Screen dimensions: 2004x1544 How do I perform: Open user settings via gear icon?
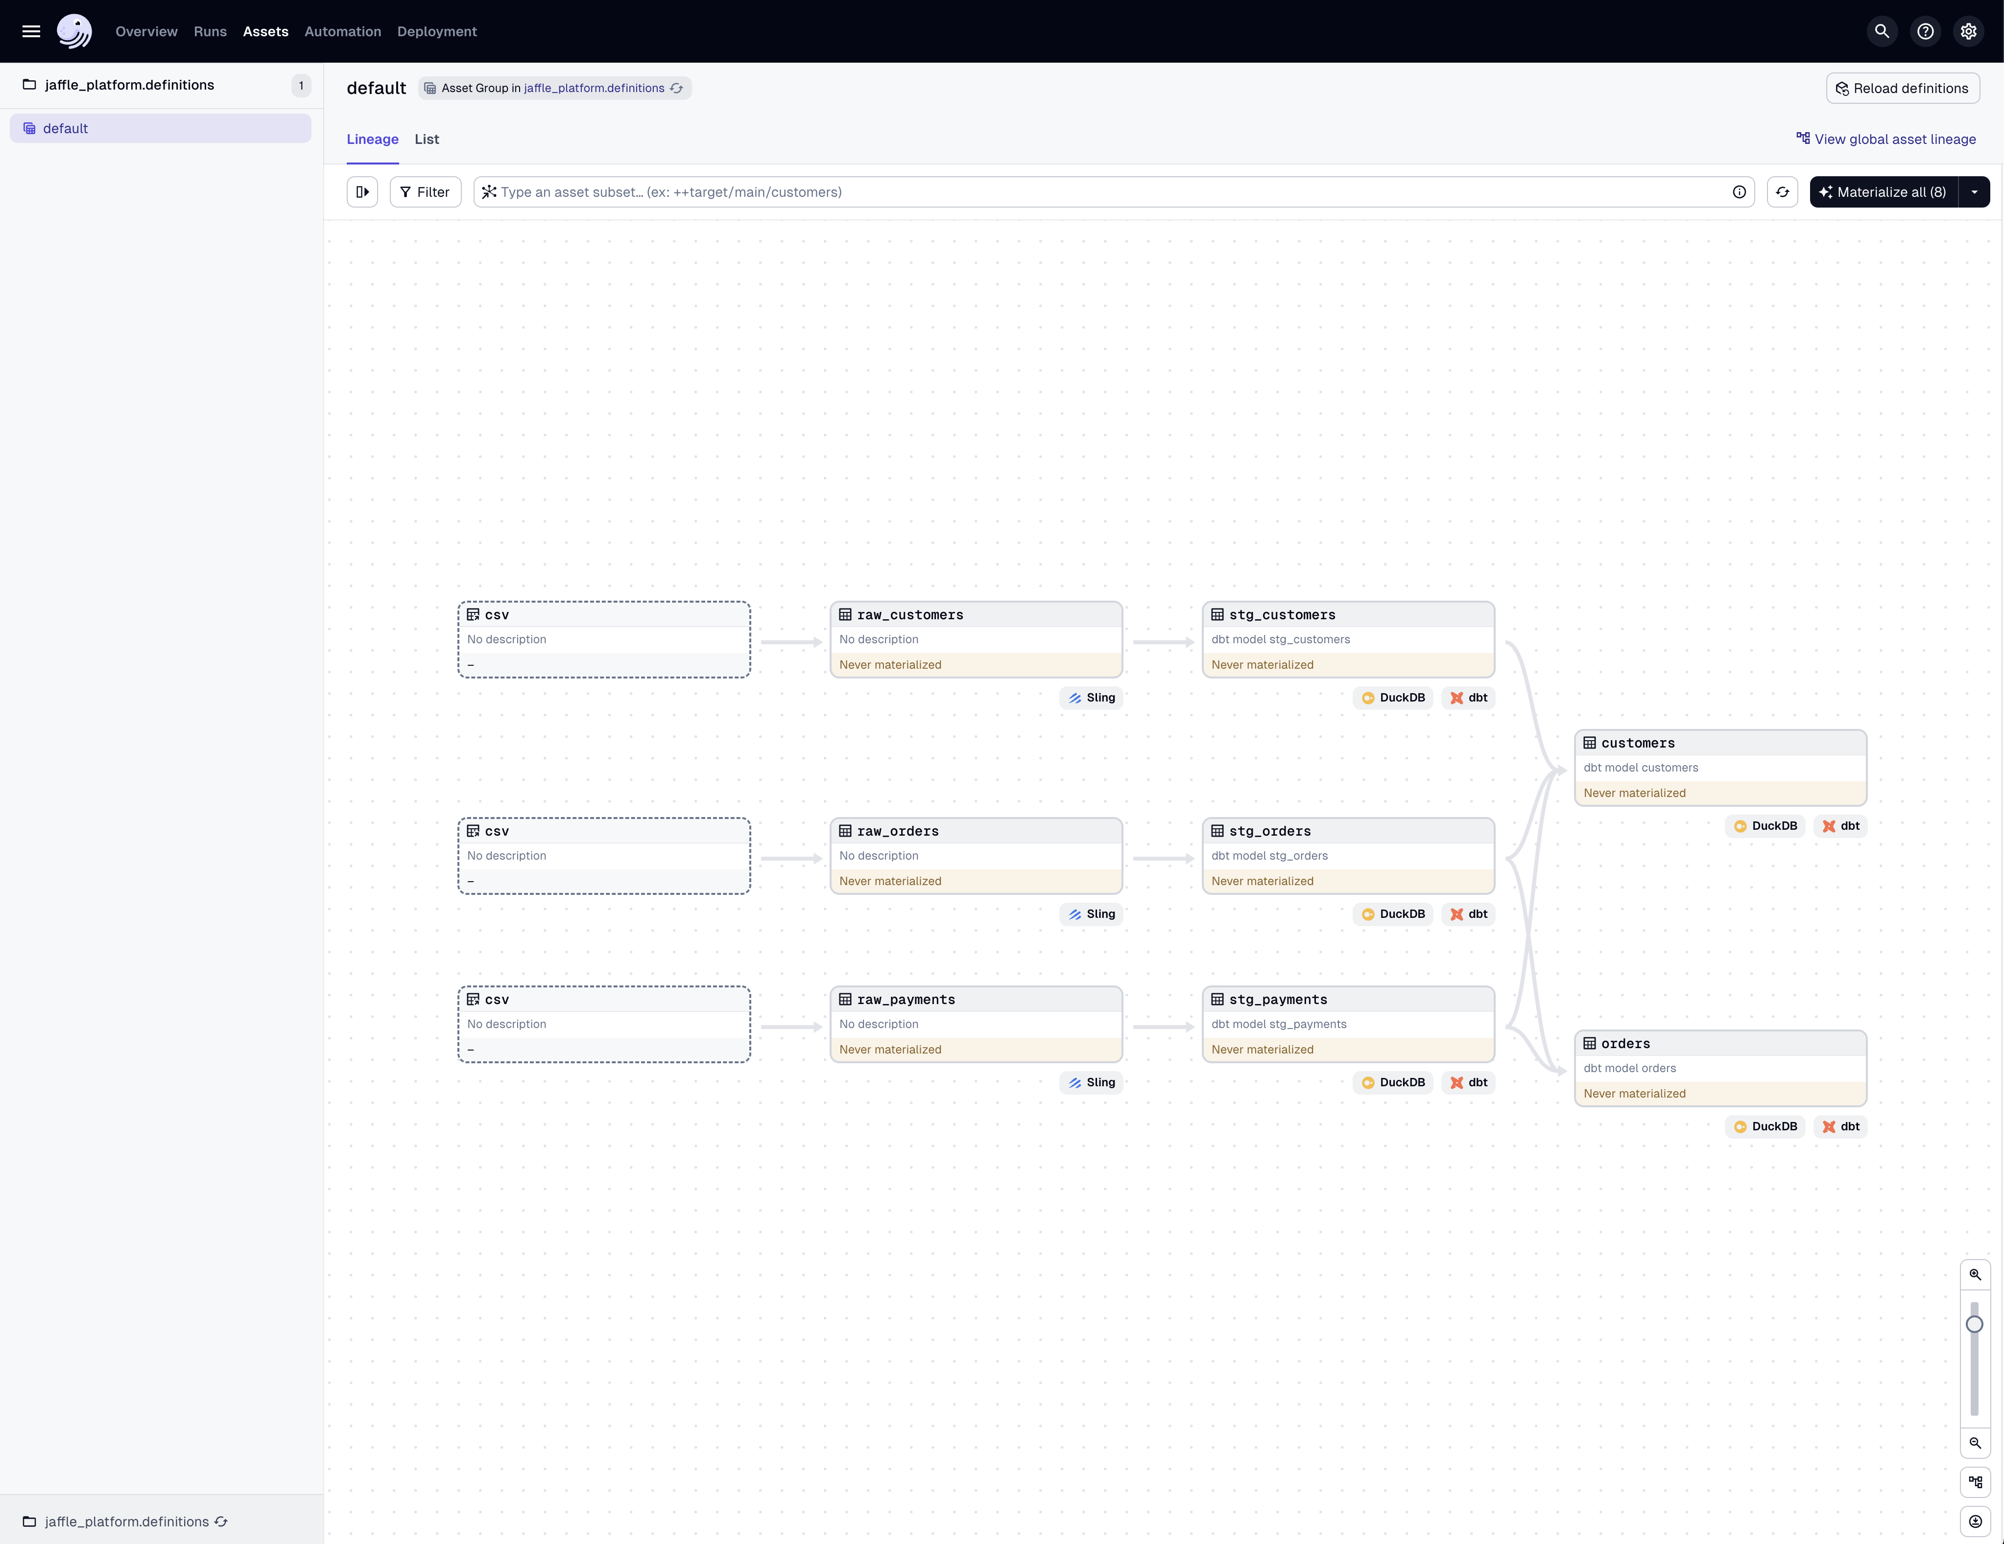(x=1969, y=30)
